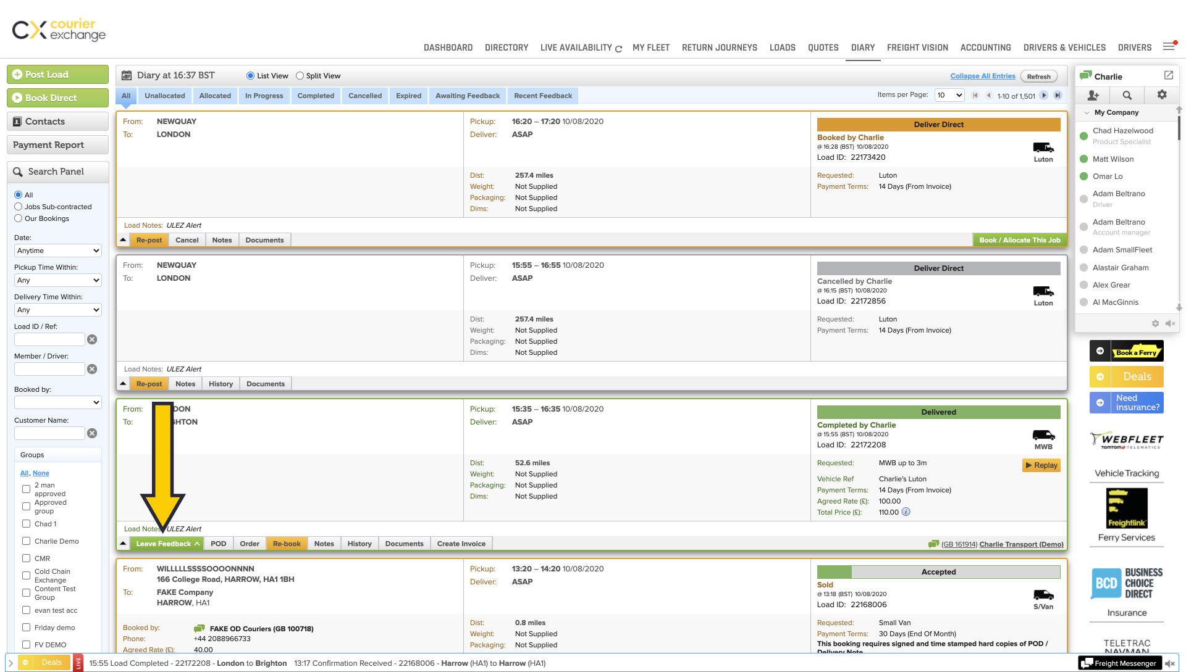Check the Charlie Demo group checkbox

pos(26,541)
